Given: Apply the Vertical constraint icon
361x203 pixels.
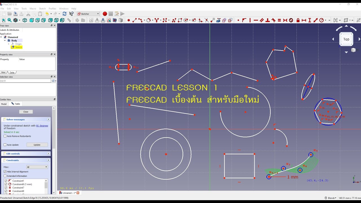Looking at the screenshot, I should (250, 20).
